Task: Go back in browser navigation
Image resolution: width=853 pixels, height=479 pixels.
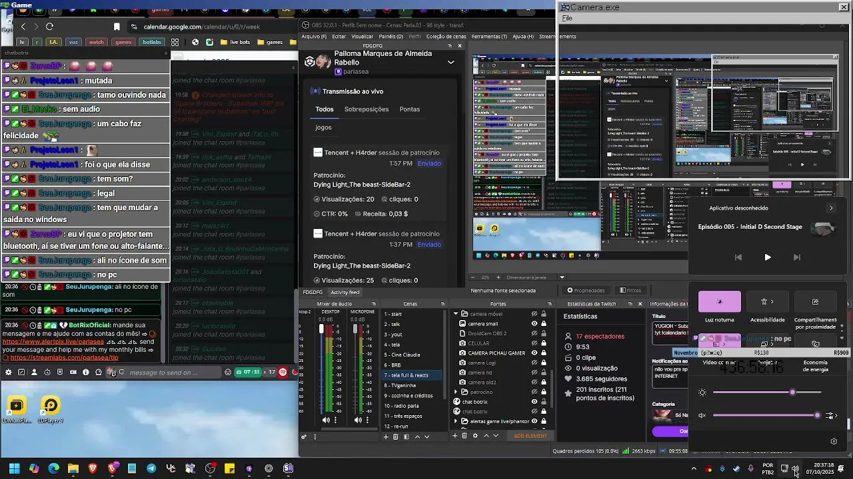Action: click(23, 27)
